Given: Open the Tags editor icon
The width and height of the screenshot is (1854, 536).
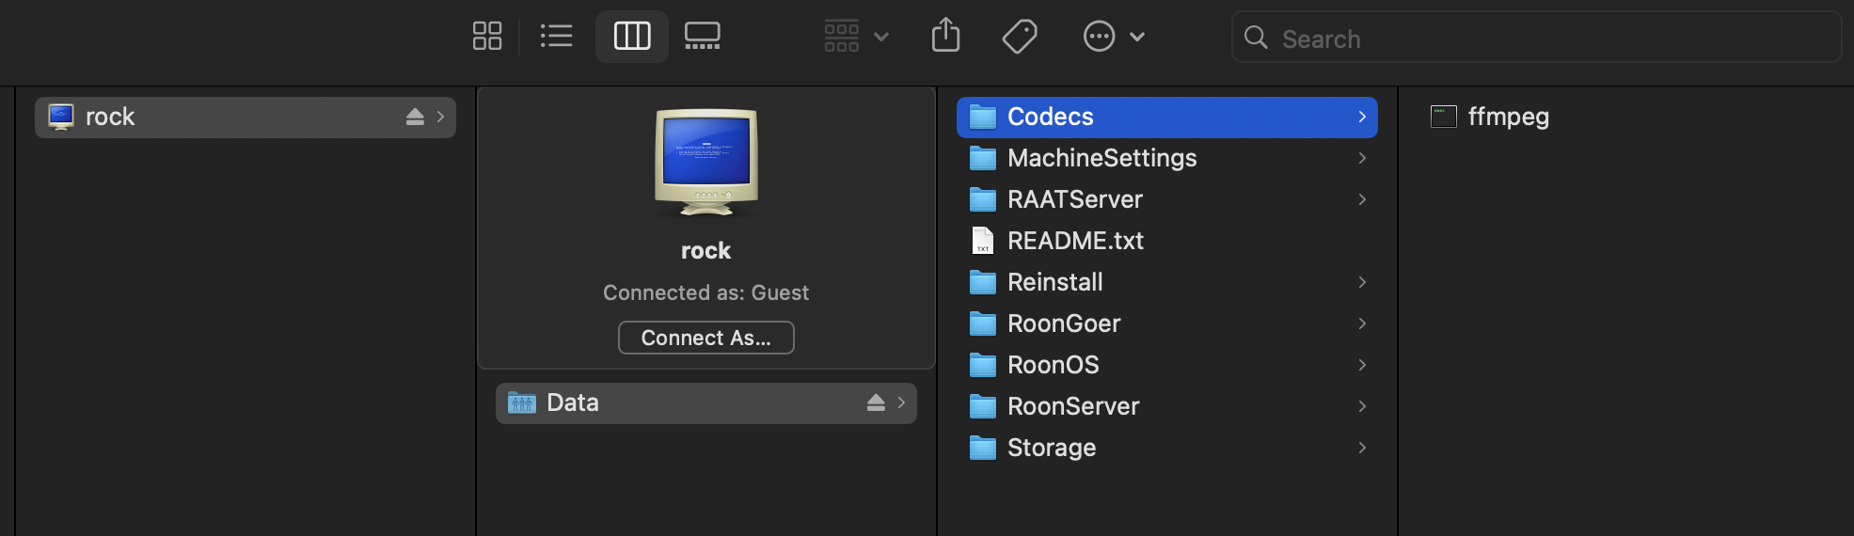Looking at the screenshot, I should pos(1020,37).
